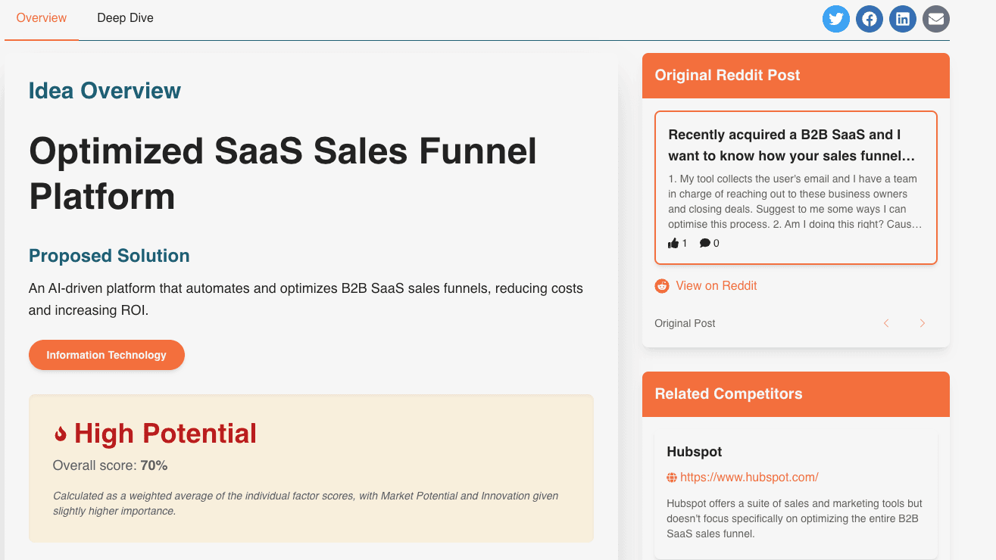Click the thumbs-up icon on Reddit post
This screenshot has height=560, width=996.
tap(673, 243)
